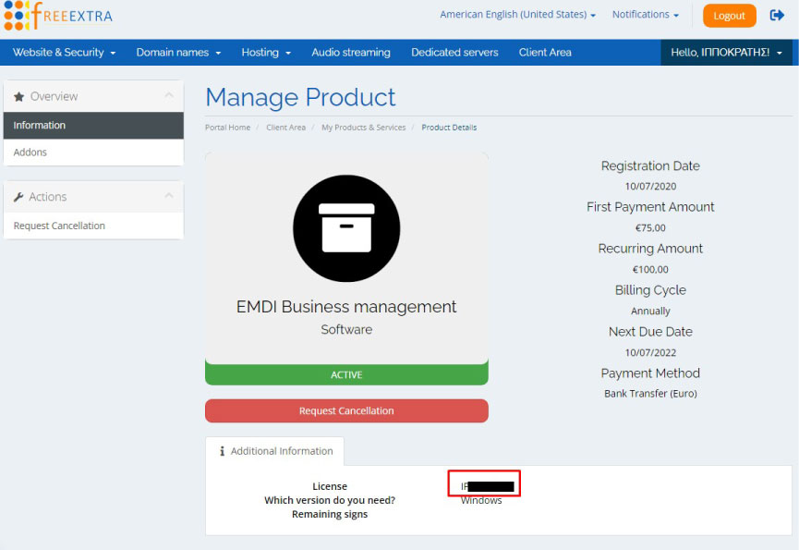The image size is (799, 550).
Task: Open Audio streaming menu item
Action: pyautogui.click(x=351, y=53)
